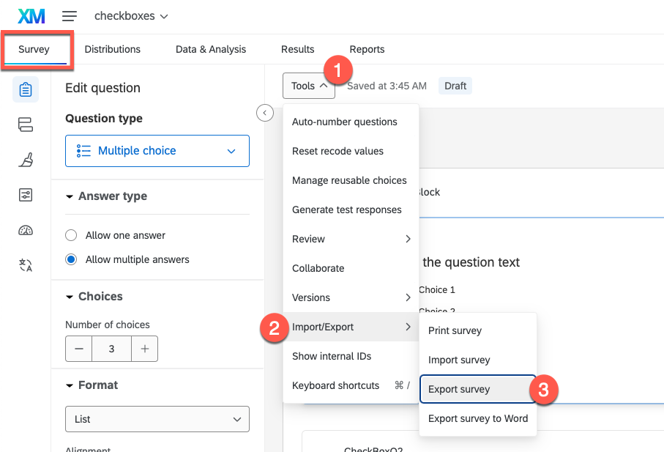
Task: Open the Builder clipboard icon in sidebar
Action: coord(26,89)
